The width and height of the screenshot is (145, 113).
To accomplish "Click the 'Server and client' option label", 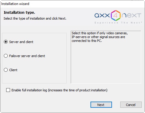I will (21, 42).
